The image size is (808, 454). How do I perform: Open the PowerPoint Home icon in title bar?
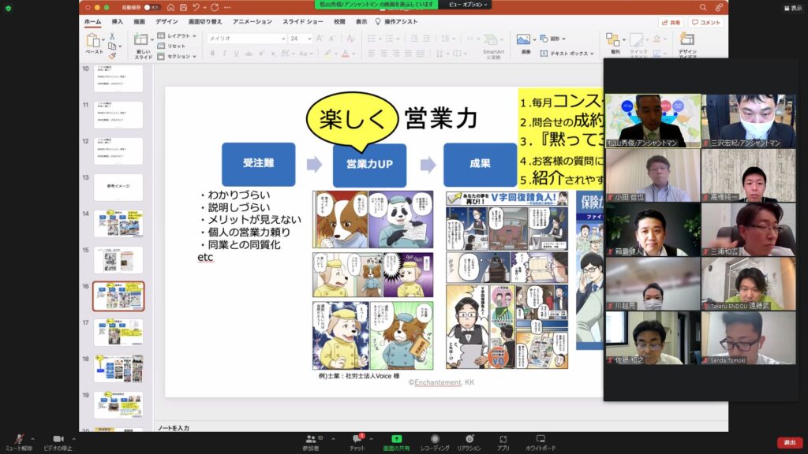170,8
